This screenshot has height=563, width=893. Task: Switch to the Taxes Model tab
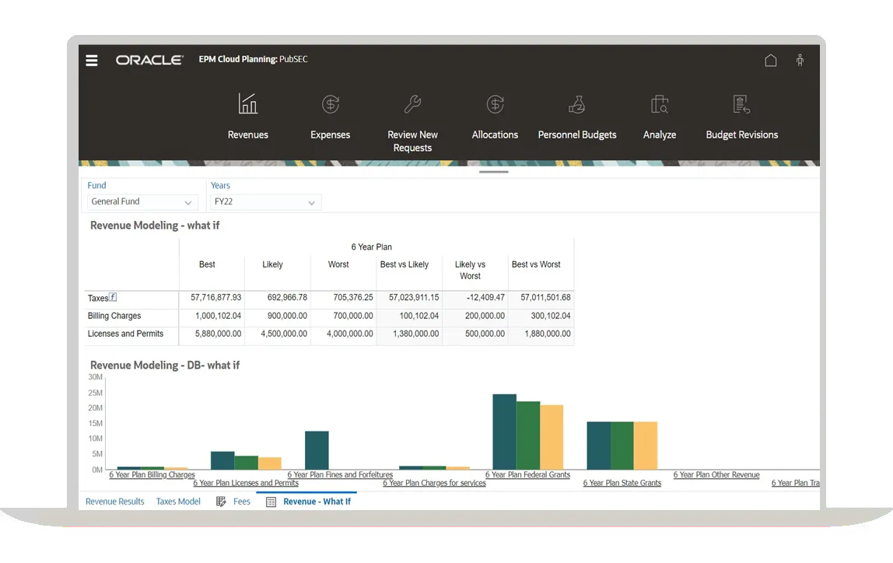[178, 502]
